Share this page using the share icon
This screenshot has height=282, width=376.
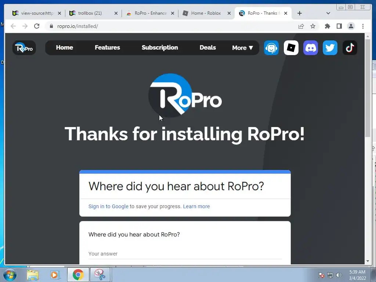click(301, 26)
